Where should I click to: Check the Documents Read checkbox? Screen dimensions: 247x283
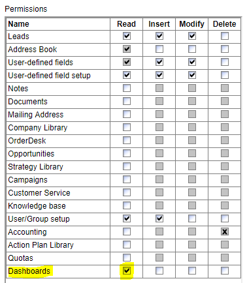coord(127,101)
